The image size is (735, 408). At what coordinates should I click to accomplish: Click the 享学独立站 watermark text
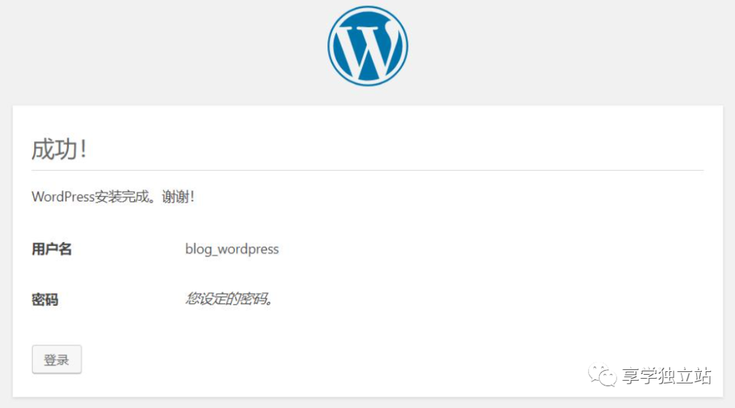(x=667, y=375)
